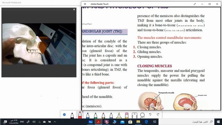This screenshot has height=125, width=222.
Task: Click the CLOSING MUSCLES heading
Action: 154,66
